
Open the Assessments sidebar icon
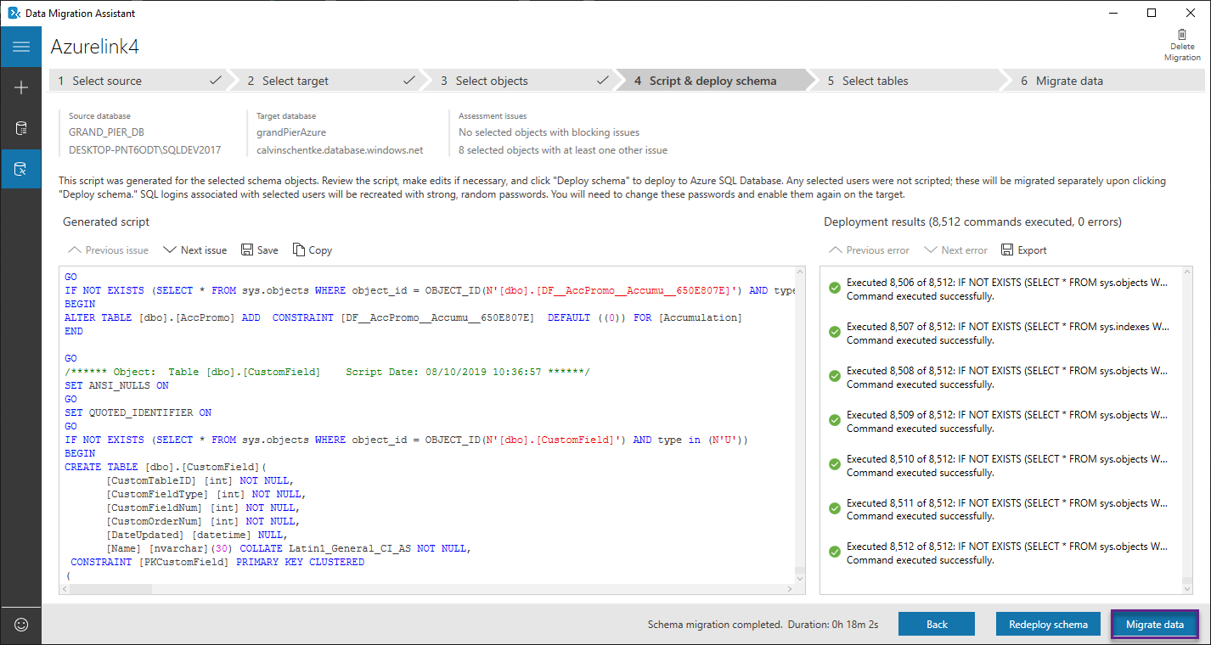(21, 128)
